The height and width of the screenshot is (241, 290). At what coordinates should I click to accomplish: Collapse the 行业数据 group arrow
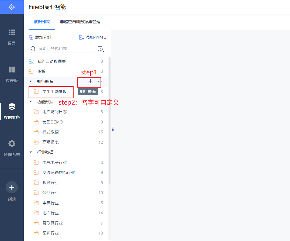(x=31, y=152)
